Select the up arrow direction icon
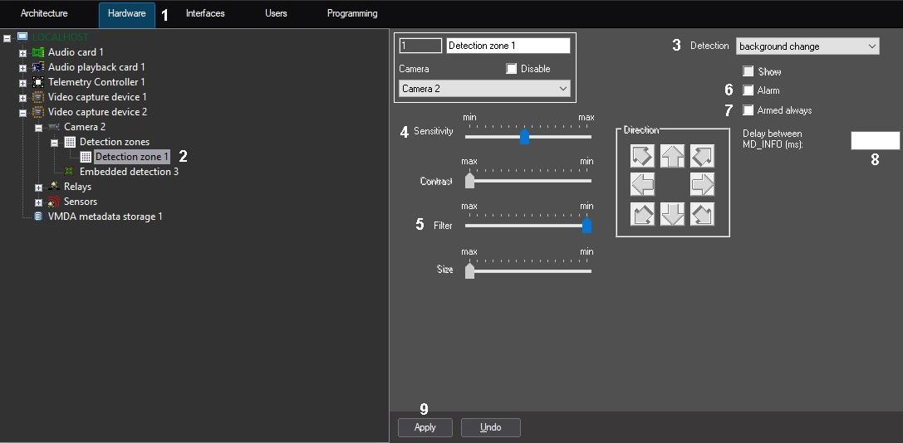Viewport: 903px width, 443px height. tap(672, 156)
